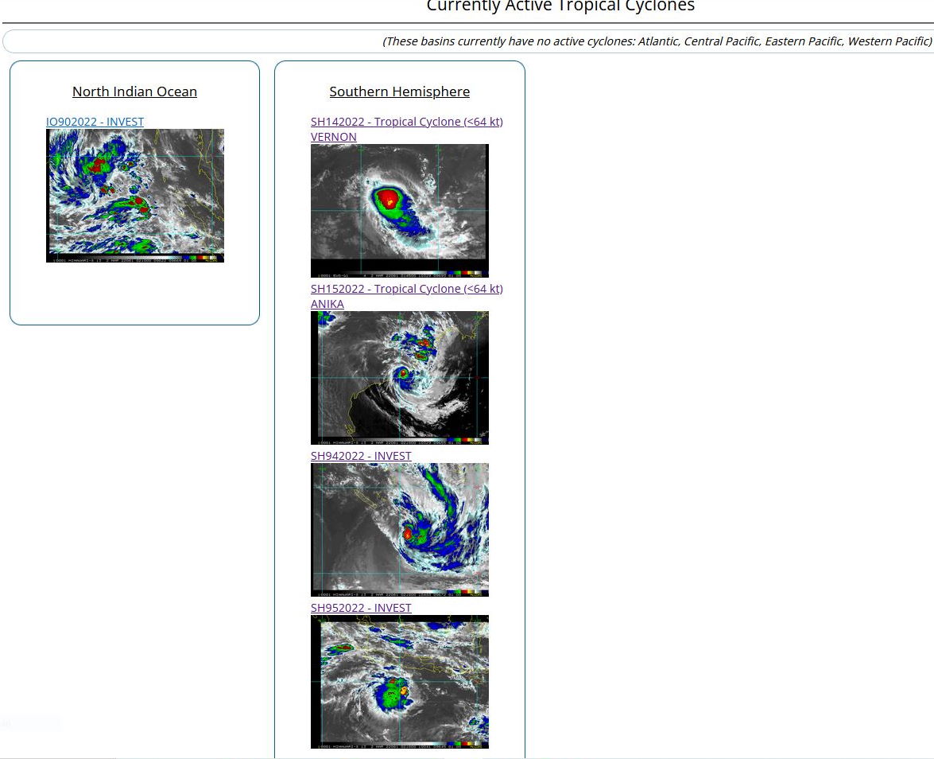Click the color scale legend on VERNON image
This screenshot has height=759, width=934.
(463, 273)
